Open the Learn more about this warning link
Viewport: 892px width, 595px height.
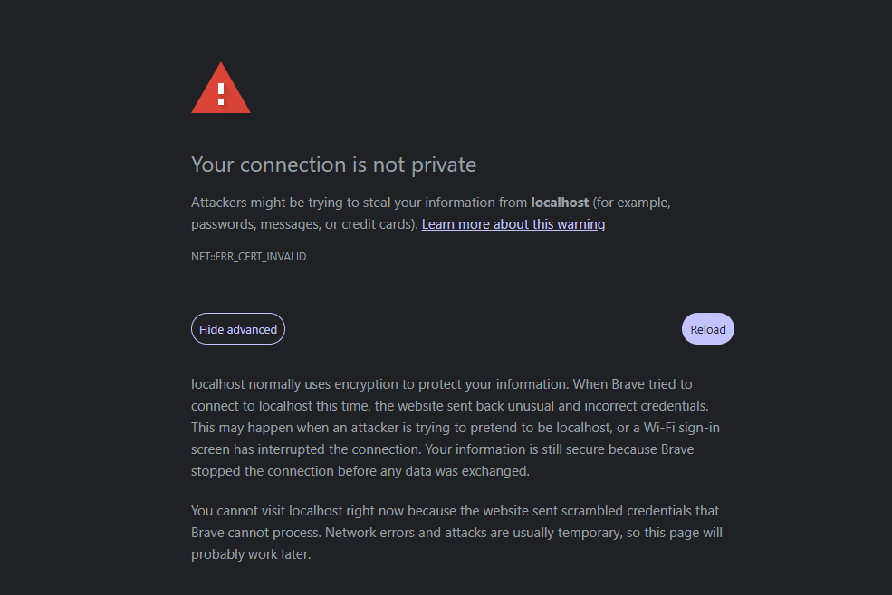coord(513,224)
